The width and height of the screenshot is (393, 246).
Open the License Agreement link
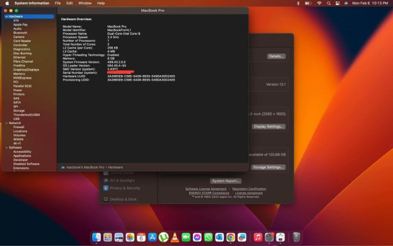pyautogui.click(x=249, y=193)
